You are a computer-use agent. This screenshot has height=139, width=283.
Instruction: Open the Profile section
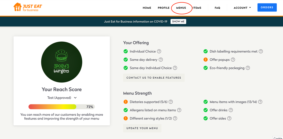point(164,8)
